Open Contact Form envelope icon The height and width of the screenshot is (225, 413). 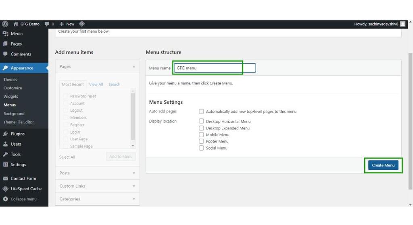click(x=6, y=179)
